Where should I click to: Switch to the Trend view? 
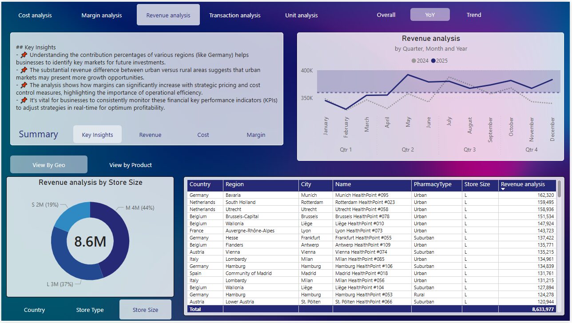pos(474,15)
